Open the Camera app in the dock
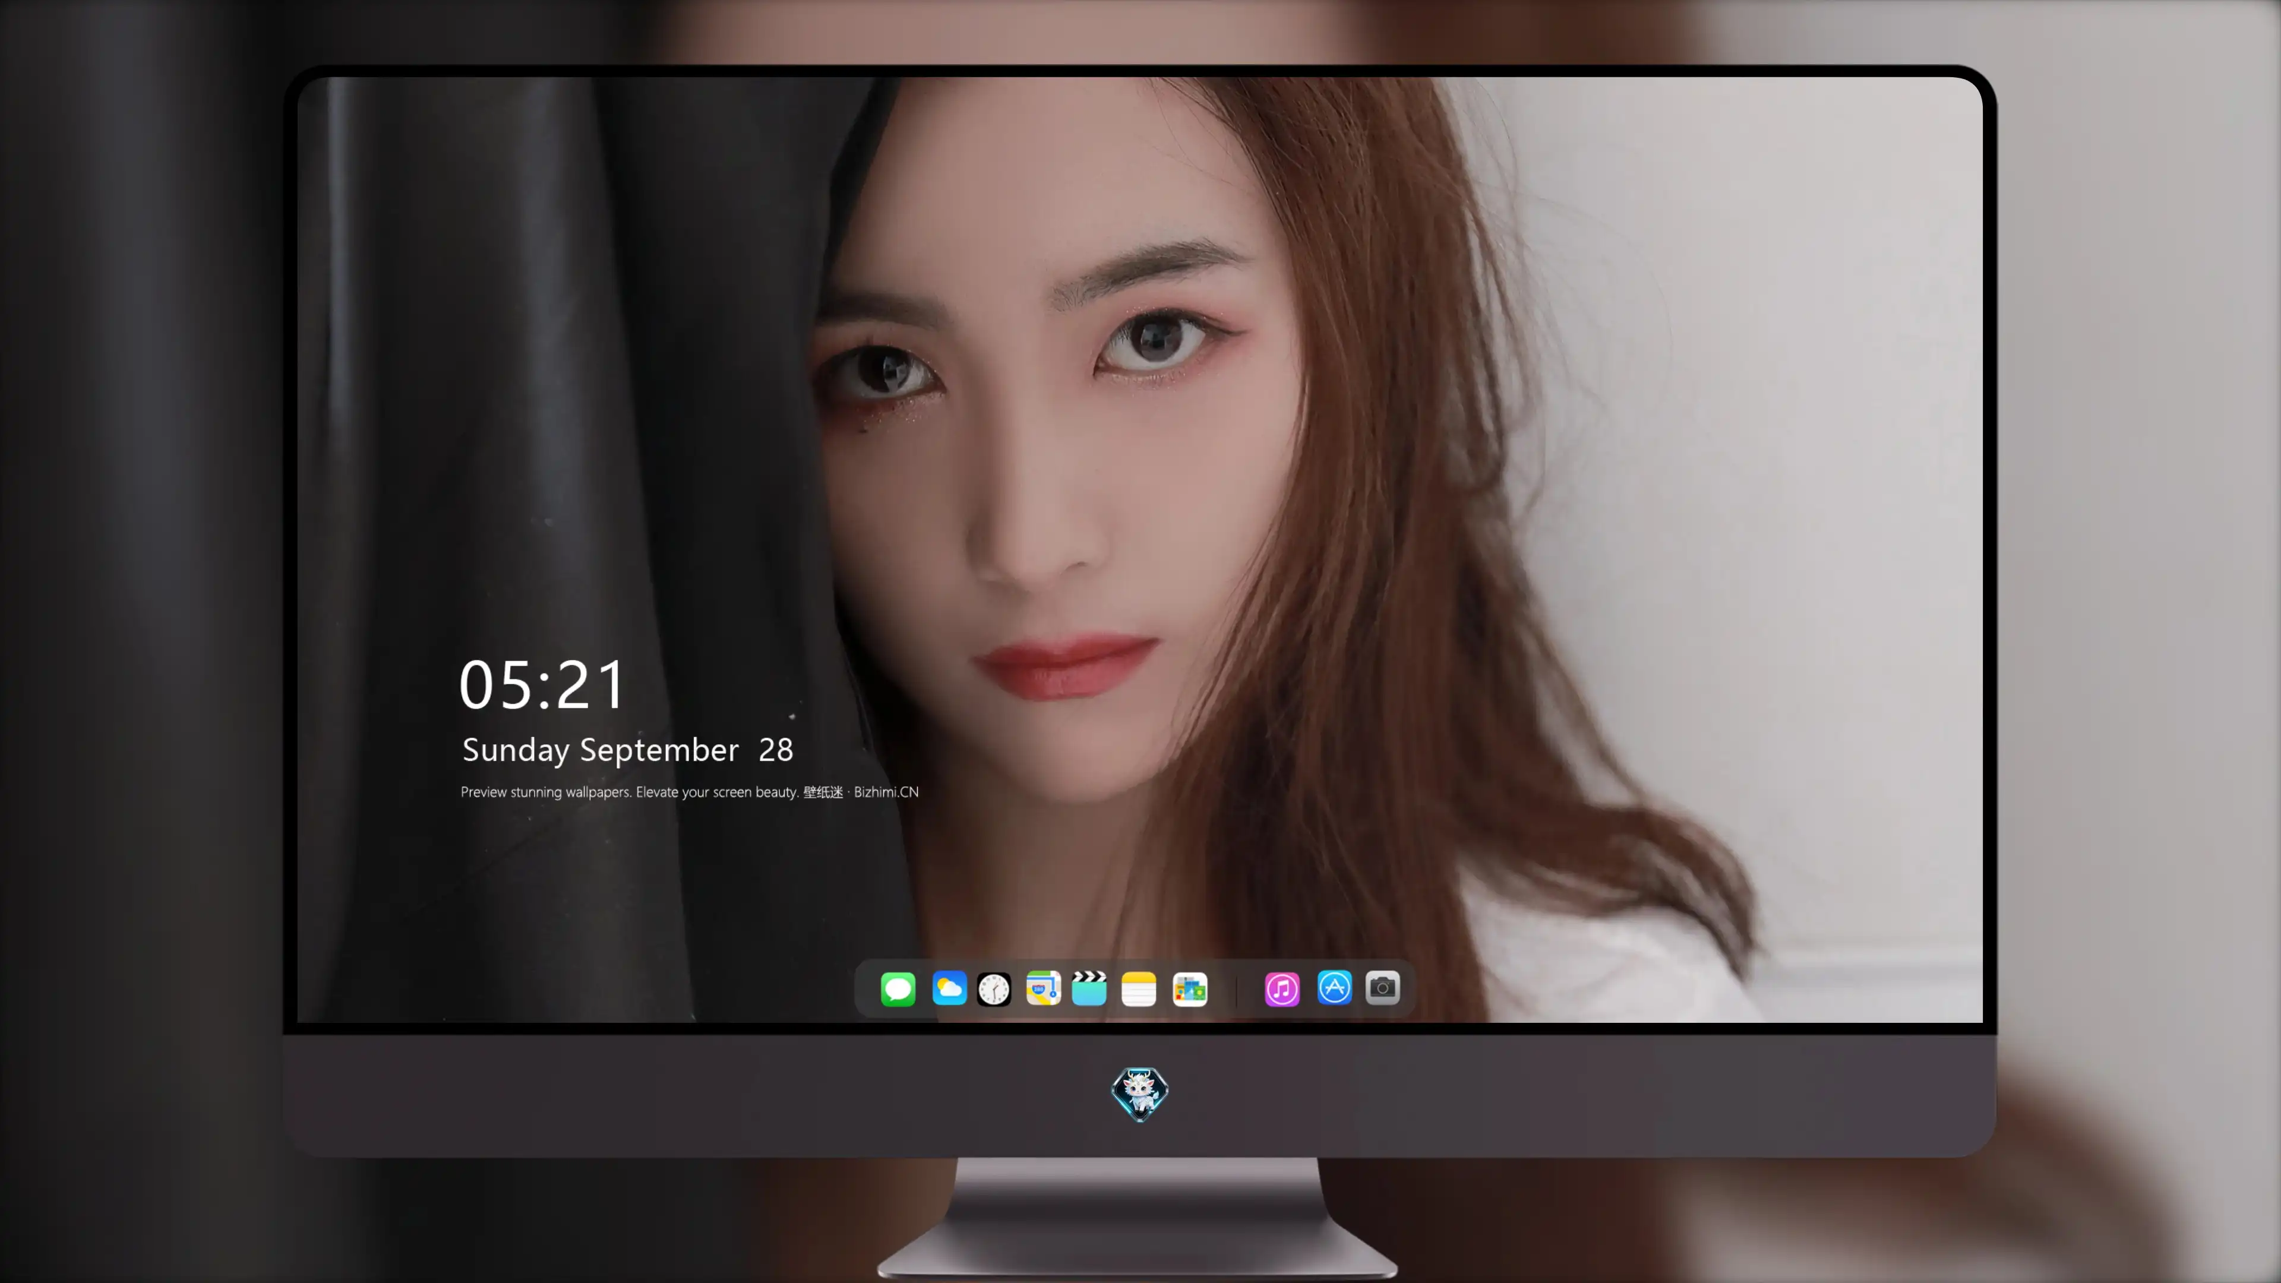This screenshot has height=1283, width=2281. tap(1382, 987)
